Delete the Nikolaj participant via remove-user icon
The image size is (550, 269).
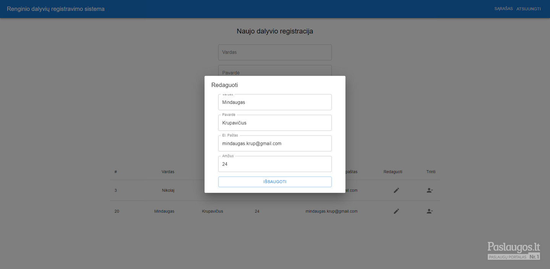(x=430, y=190)
